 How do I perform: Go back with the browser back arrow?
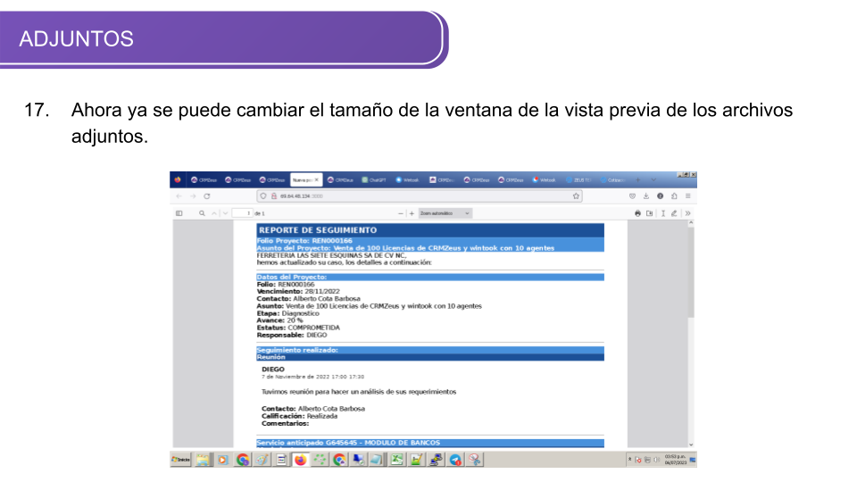pos(179,196)
